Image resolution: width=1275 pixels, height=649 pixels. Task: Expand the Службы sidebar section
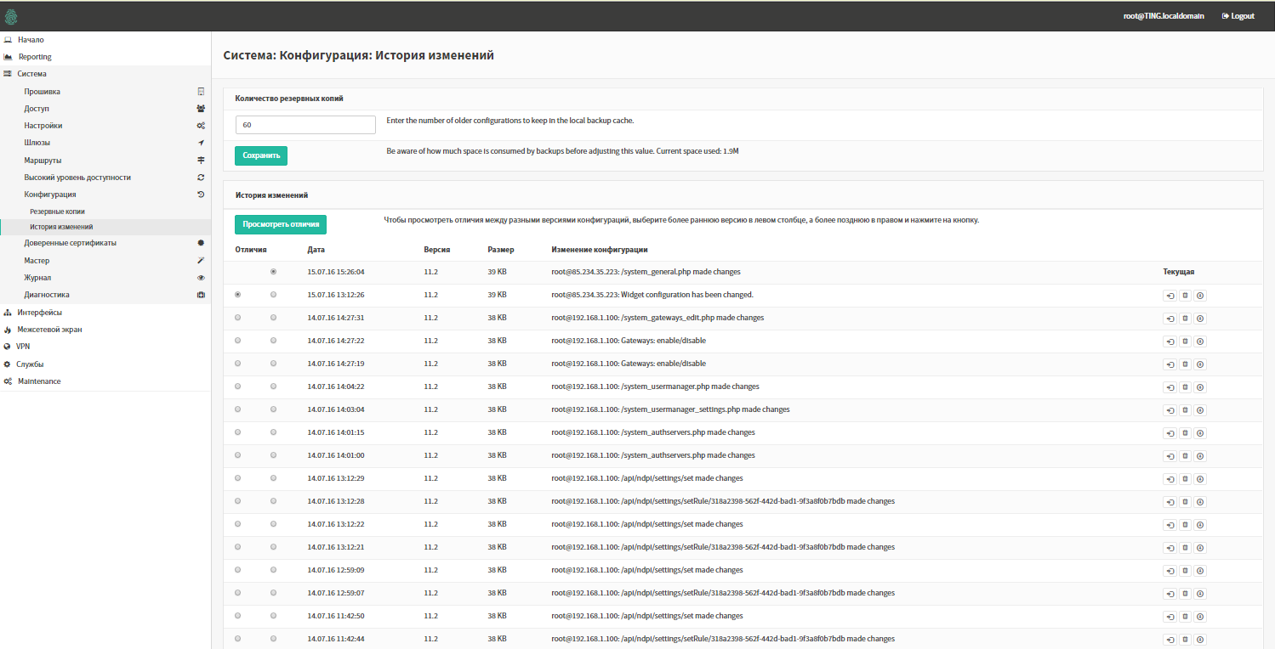pos(31,364)
